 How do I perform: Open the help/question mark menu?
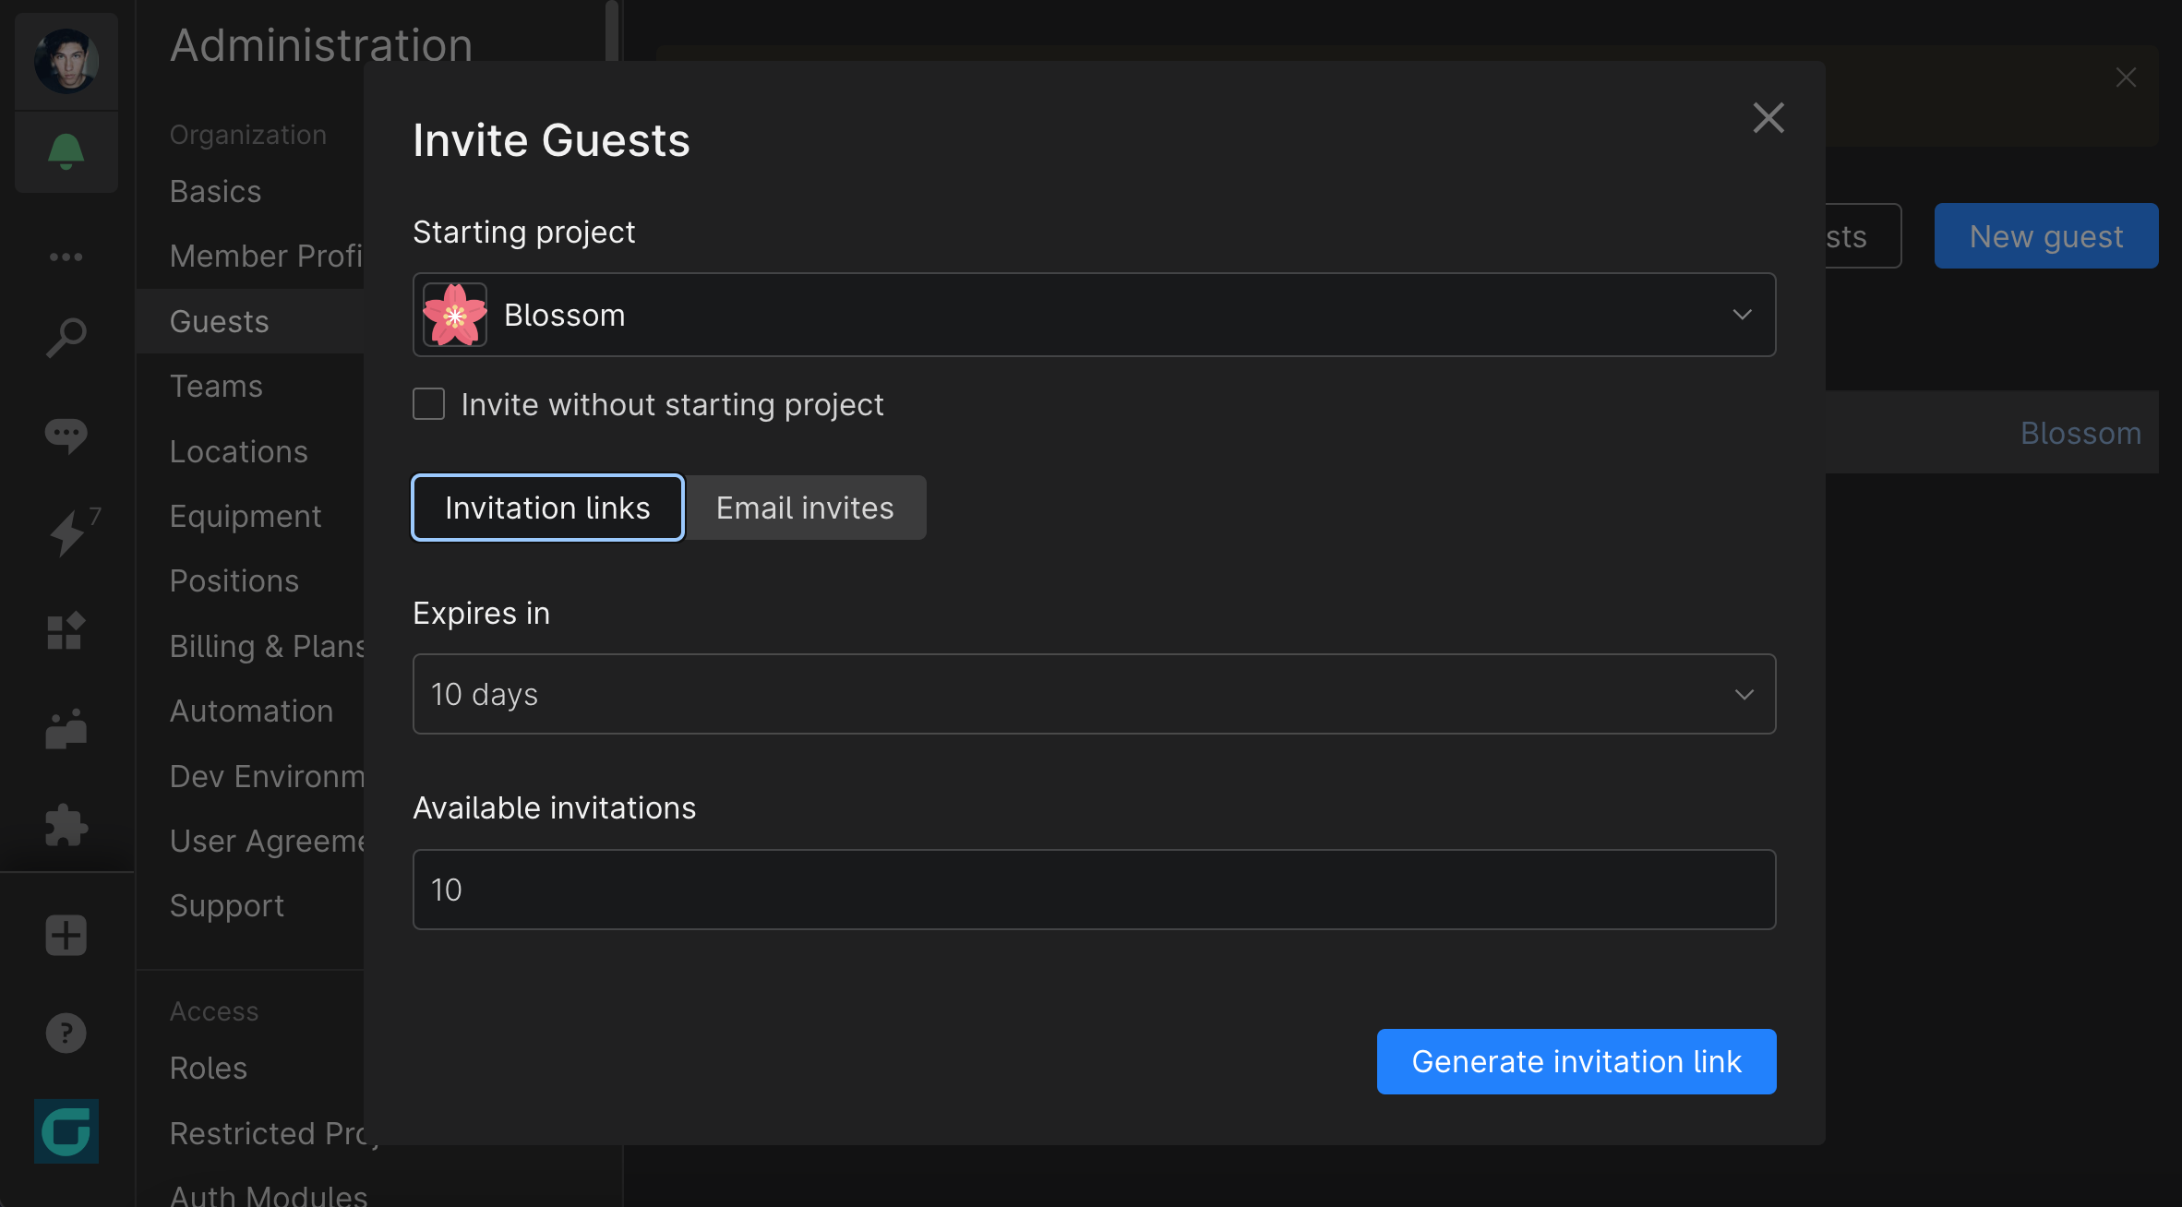pos(66,1032)
